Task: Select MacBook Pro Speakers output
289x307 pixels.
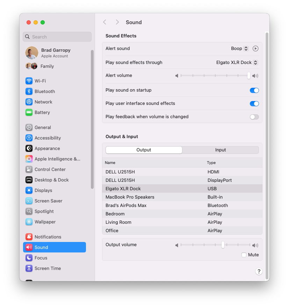Action: pos(182,197)
